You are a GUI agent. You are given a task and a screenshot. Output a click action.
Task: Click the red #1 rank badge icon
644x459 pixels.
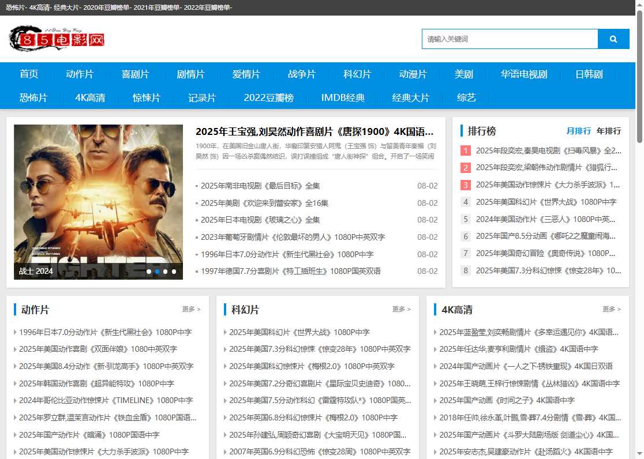(465, 151)
